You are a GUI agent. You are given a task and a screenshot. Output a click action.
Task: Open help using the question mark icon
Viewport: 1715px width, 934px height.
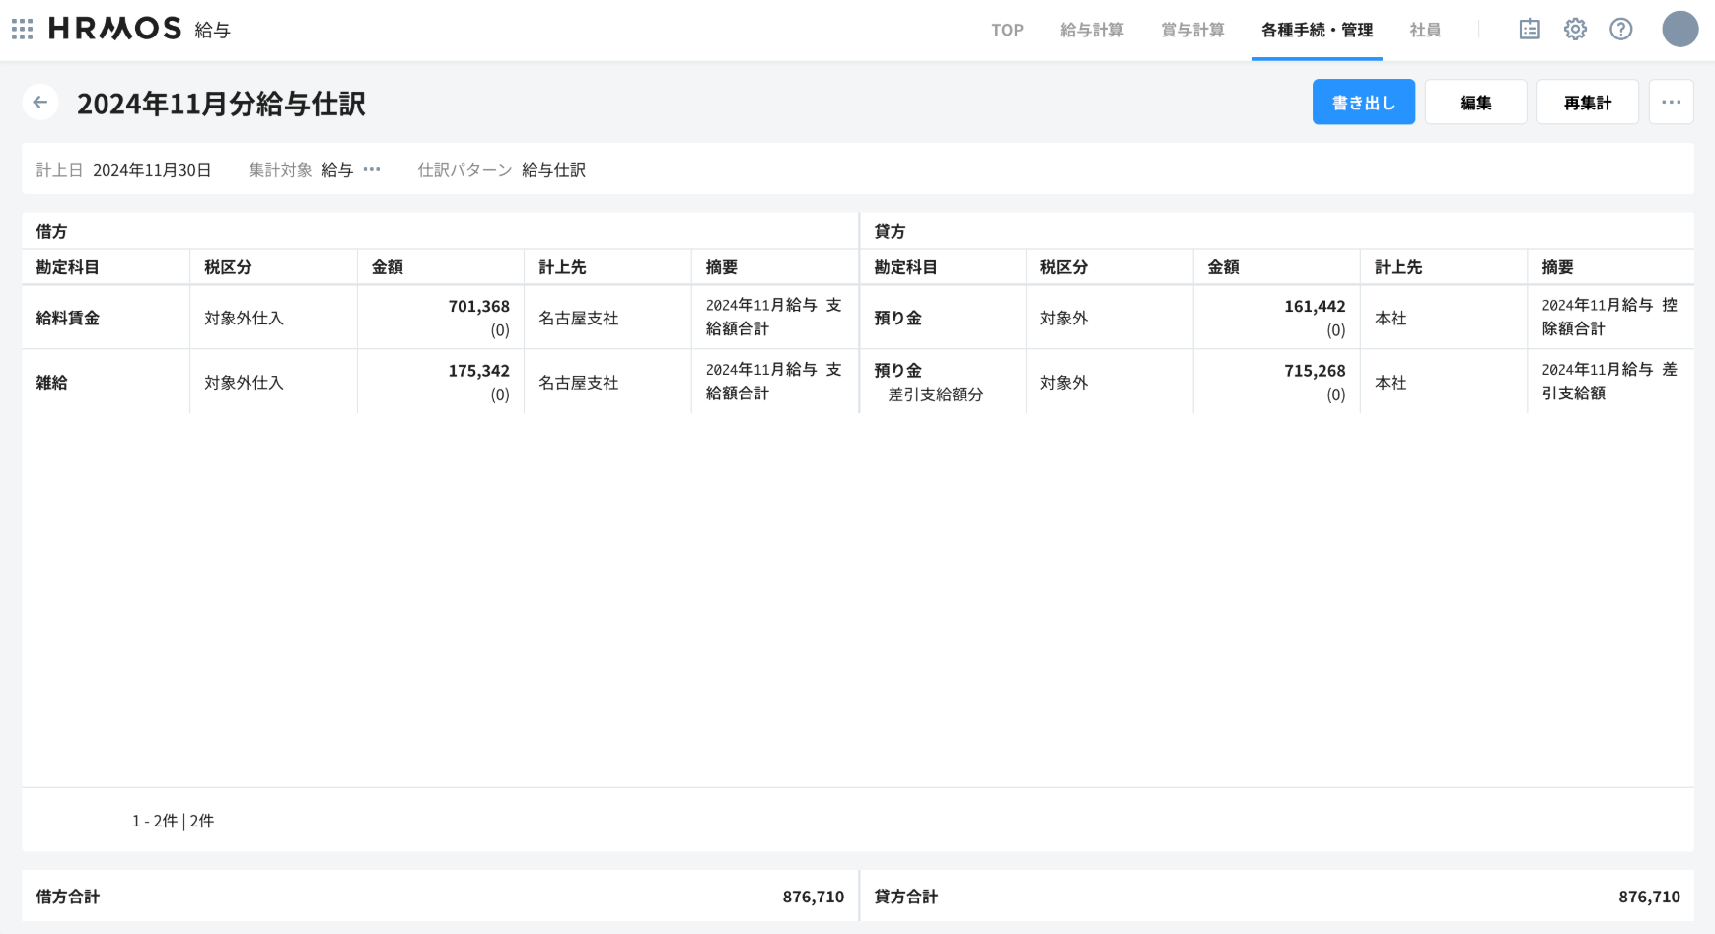(x=1620, y=30)
